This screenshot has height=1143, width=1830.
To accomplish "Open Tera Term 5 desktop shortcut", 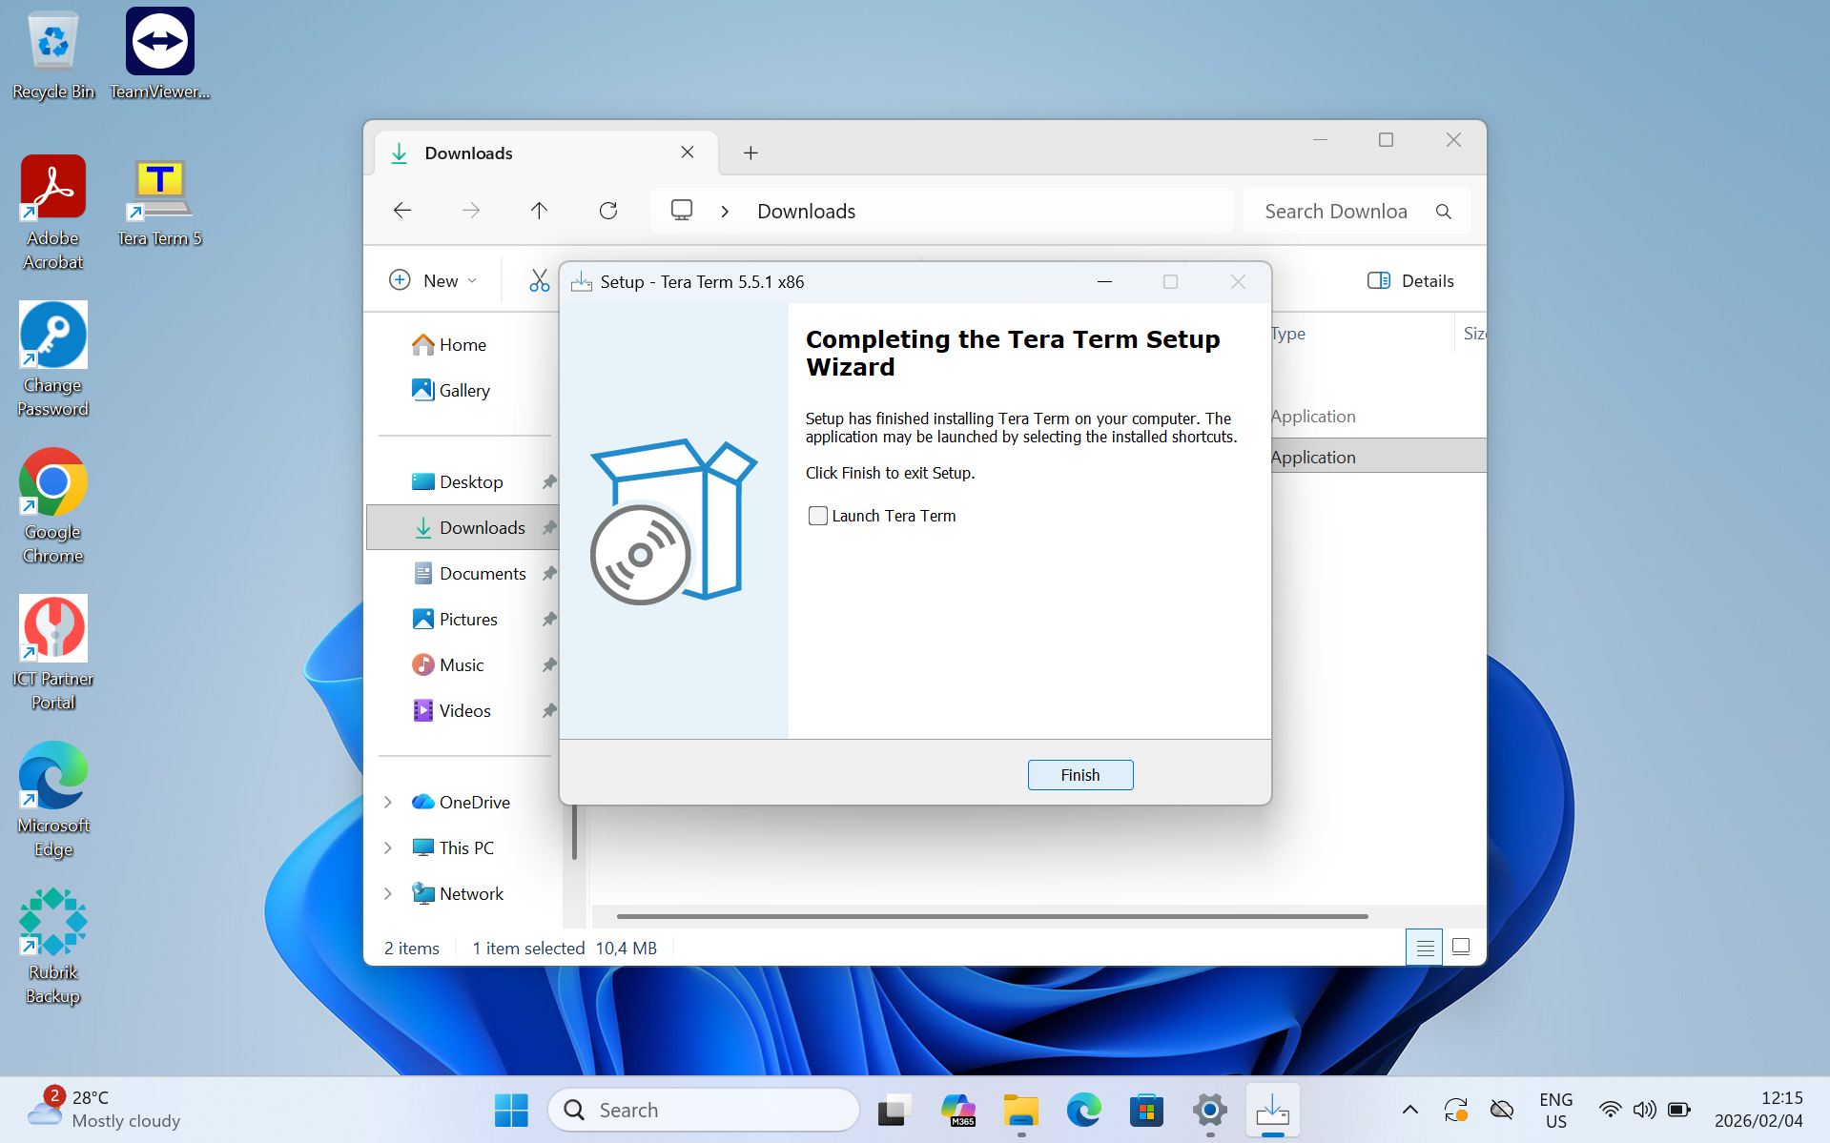I will (159, 202).
